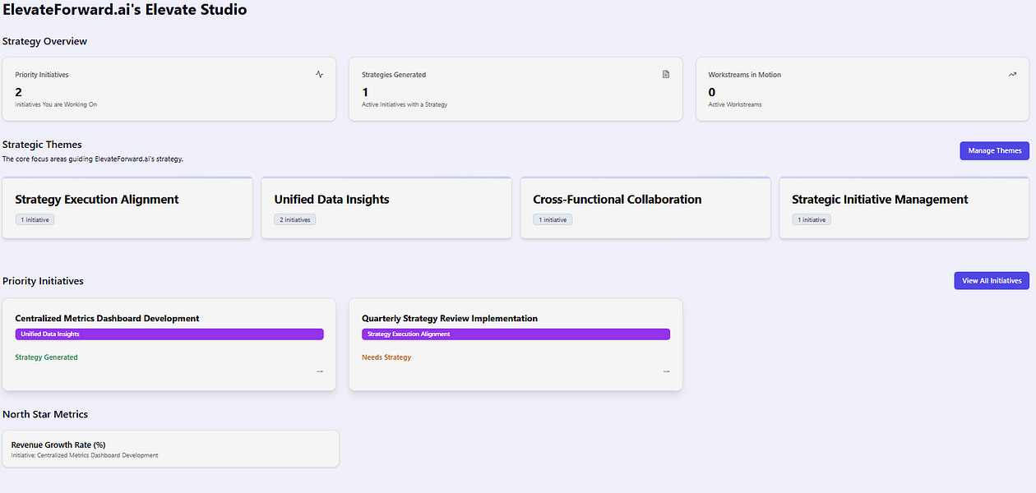Click the North Star Metrics heading
1036x493 pixels.
pyautogui.click(x=45, y=414)
